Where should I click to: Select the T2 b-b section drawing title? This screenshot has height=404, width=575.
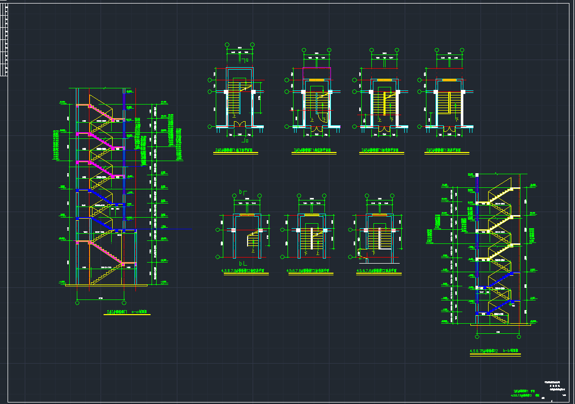[x=494, y=351]
